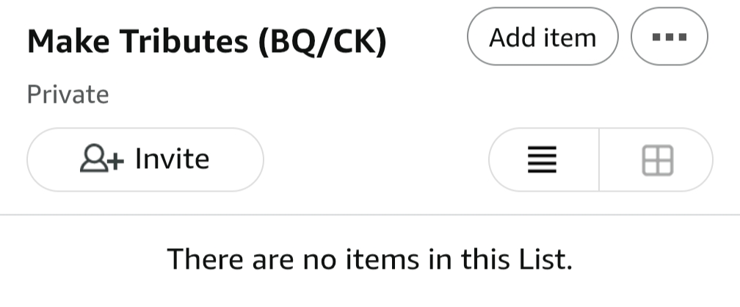Display the empty list as rows
This screenshot has height=307, width=740.
(543, 159)
